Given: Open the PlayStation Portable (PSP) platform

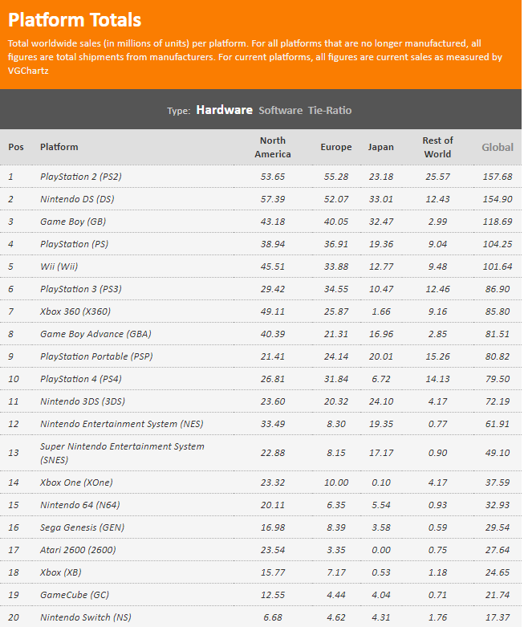Looking at the screenshot, I should coord(96,356).
